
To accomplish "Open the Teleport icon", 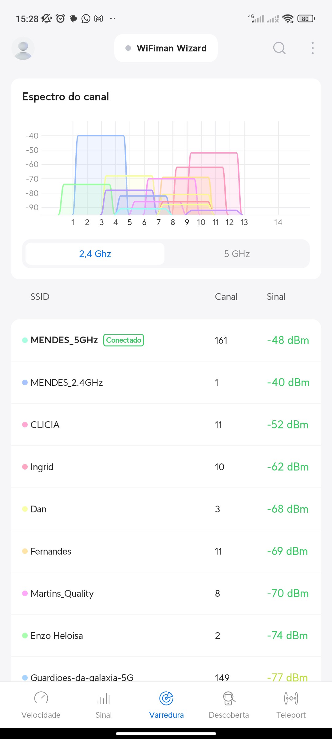I will [291, 698].
